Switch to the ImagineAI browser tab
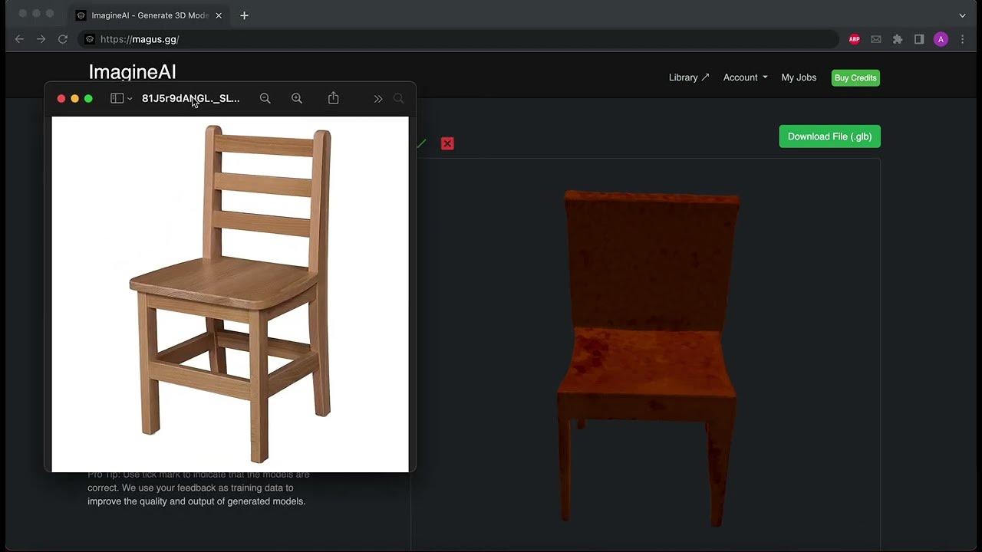 146,15
